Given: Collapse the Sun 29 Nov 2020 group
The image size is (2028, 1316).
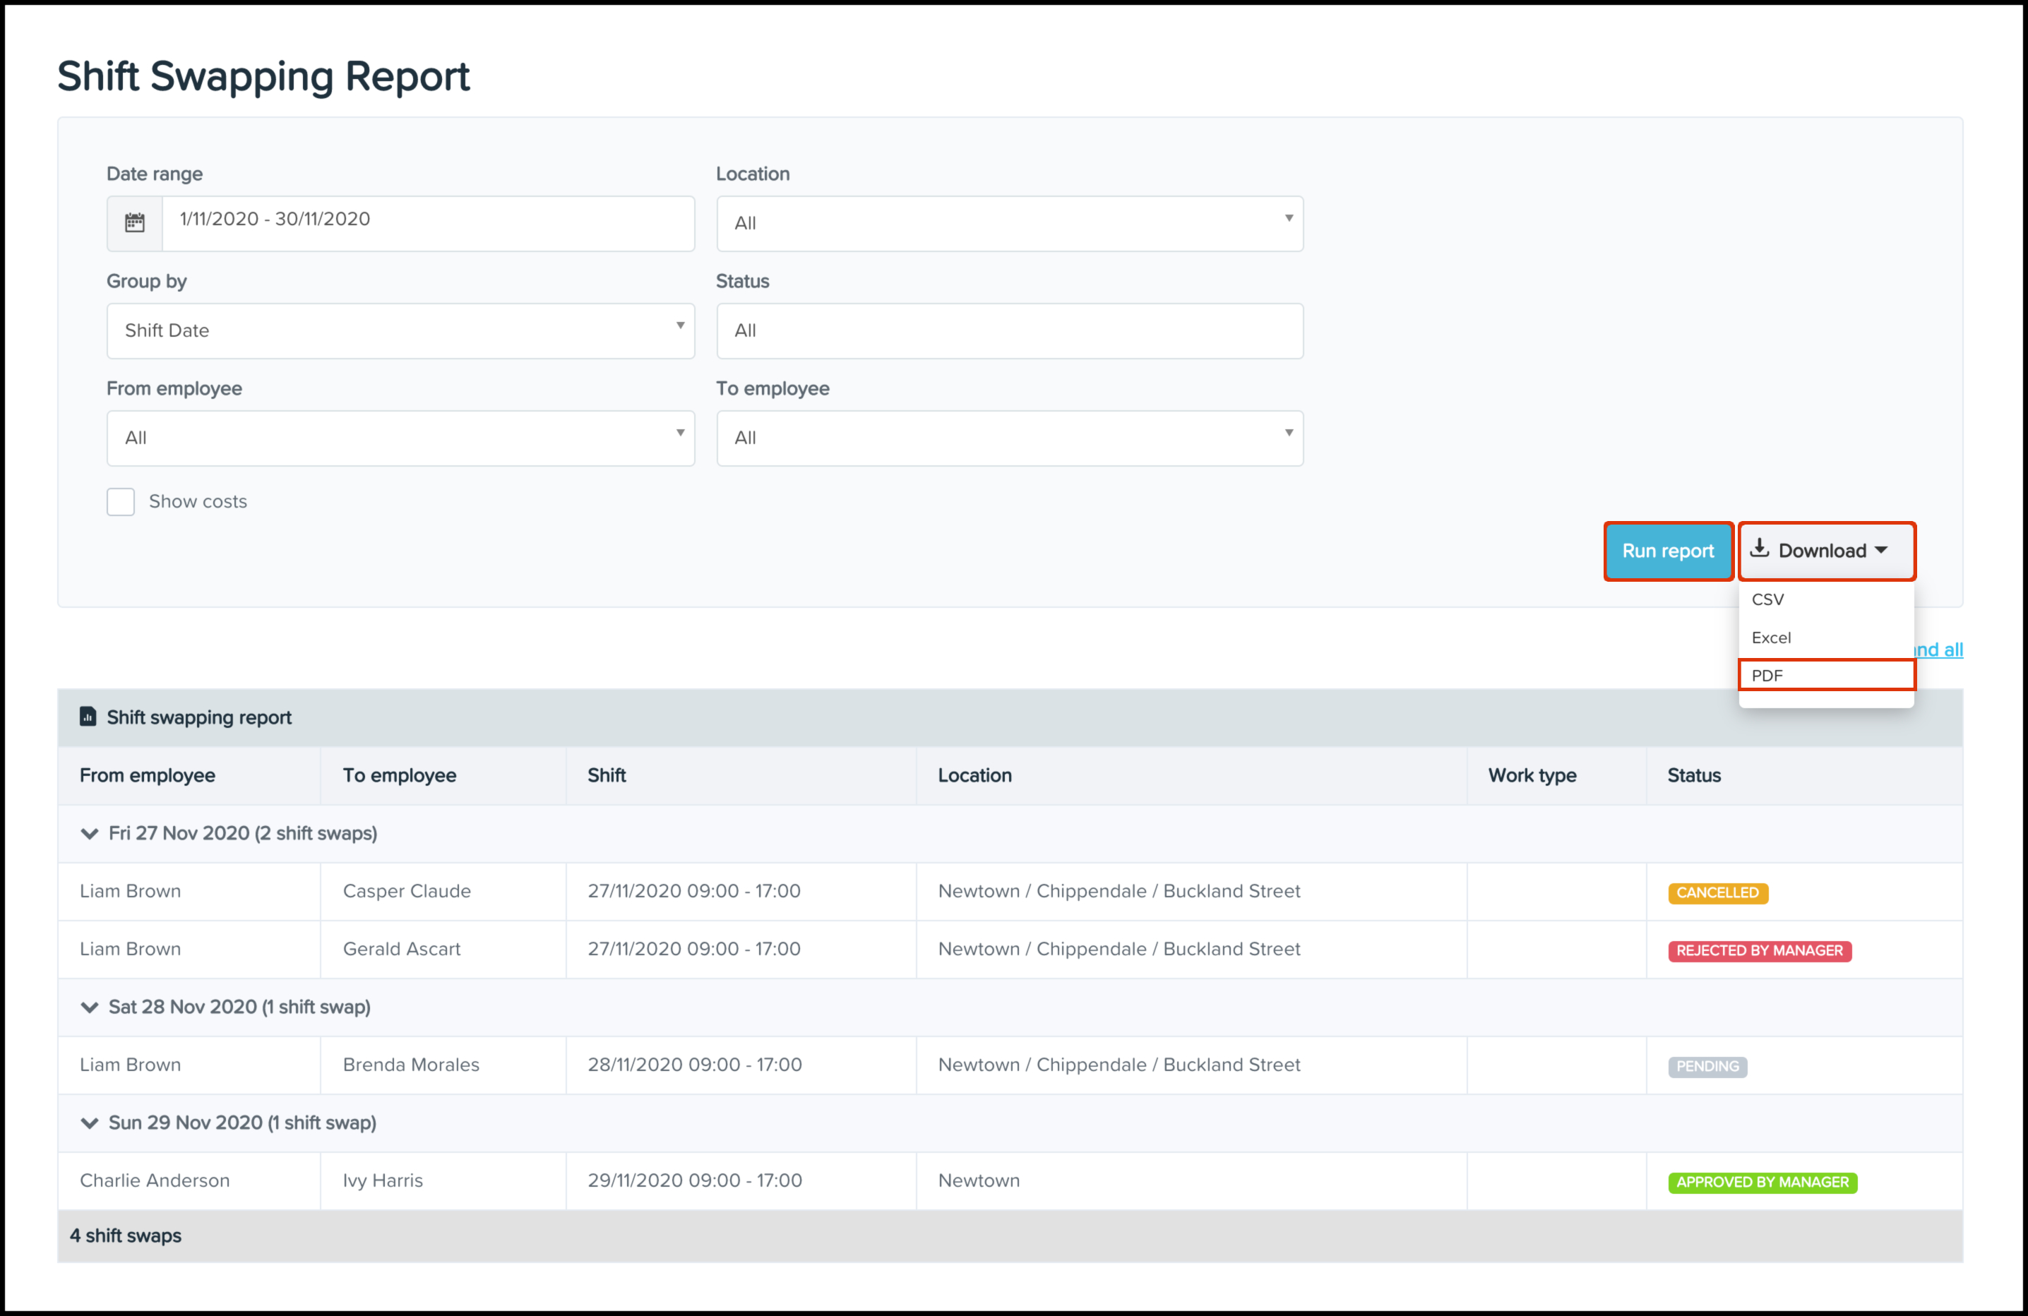Looking at the screenshot, I should click(90, 1123).
